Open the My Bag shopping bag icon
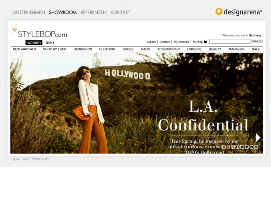Screen dimensions: 271x203 click(205, 41)
